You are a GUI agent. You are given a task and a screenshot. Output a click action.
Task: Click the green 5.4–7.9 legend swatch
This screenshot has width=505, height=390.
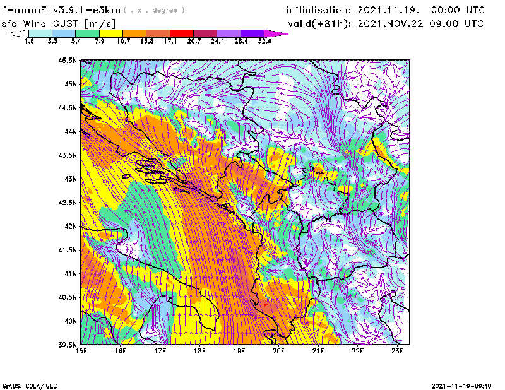[x=87, y=33]
